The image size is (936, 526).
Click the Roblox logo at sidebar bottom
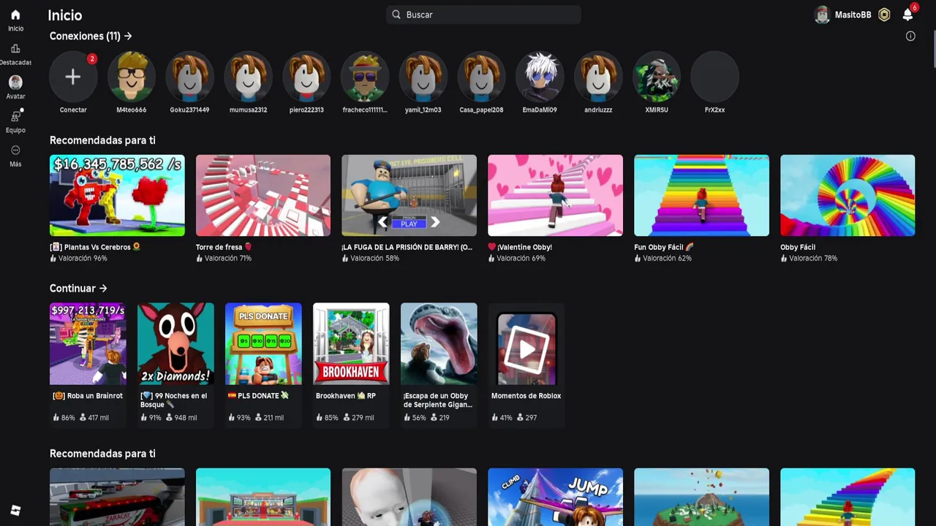tap(15, 511)
